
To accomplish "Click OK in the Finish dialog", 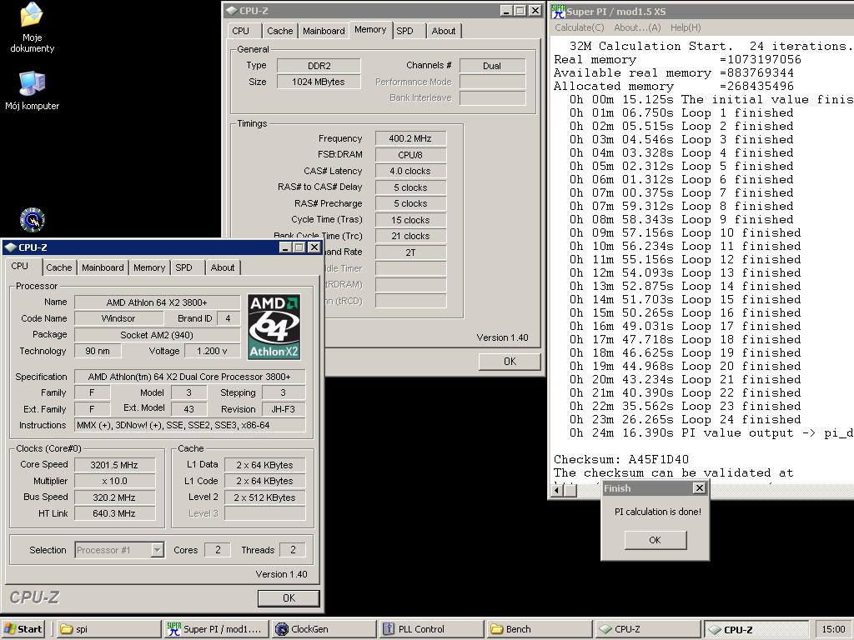I will 656,540.
